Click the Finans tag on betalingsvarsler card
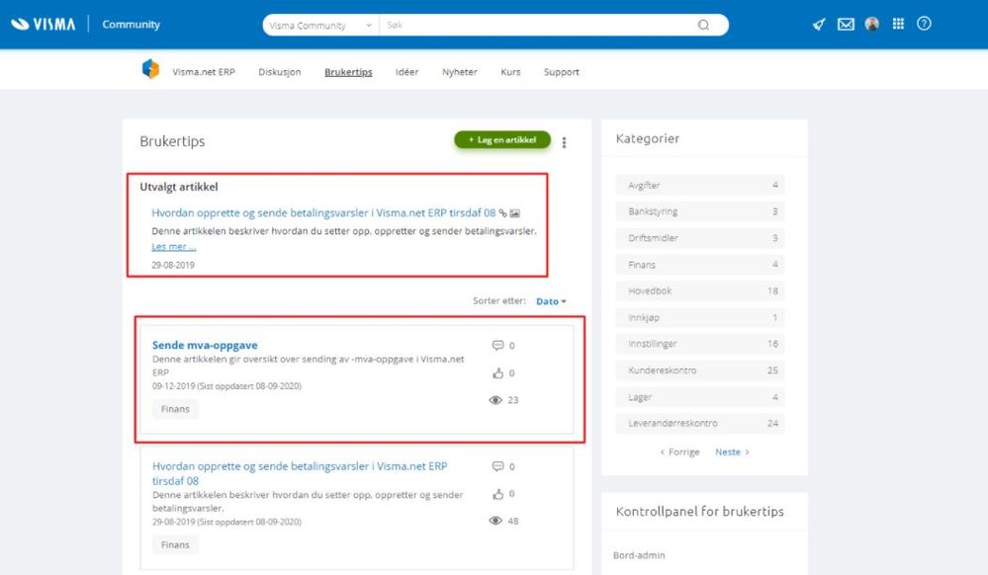Screen dimensions: 988x575 175,544
